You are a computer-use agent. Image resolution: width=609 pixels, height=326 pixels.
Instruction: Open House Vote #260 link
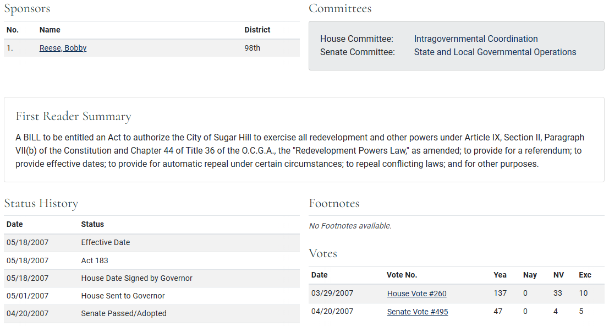tap(417, 294)
